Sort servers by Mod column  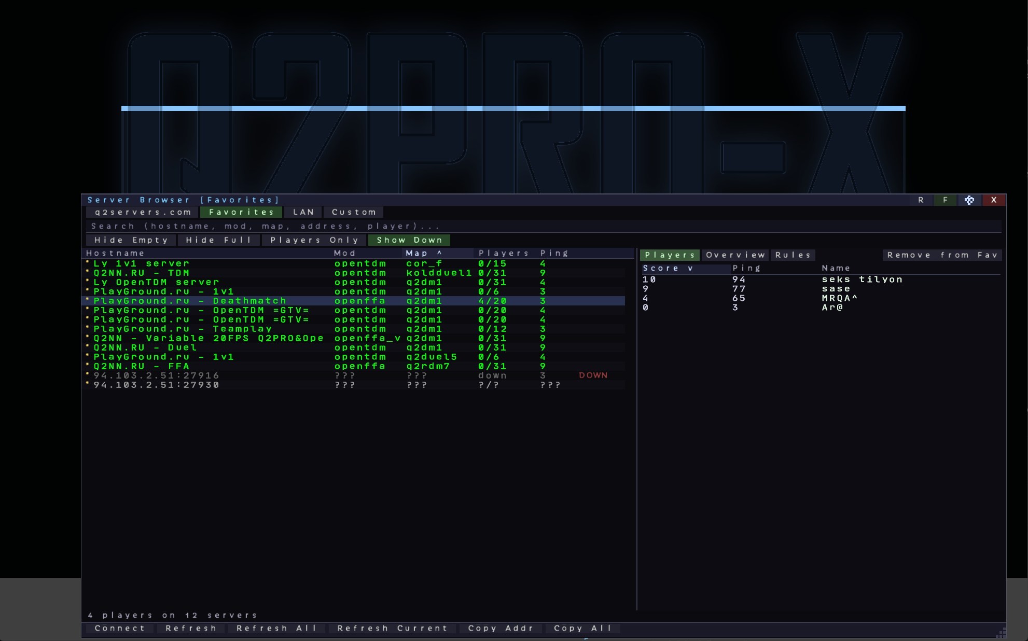(366, 253)
